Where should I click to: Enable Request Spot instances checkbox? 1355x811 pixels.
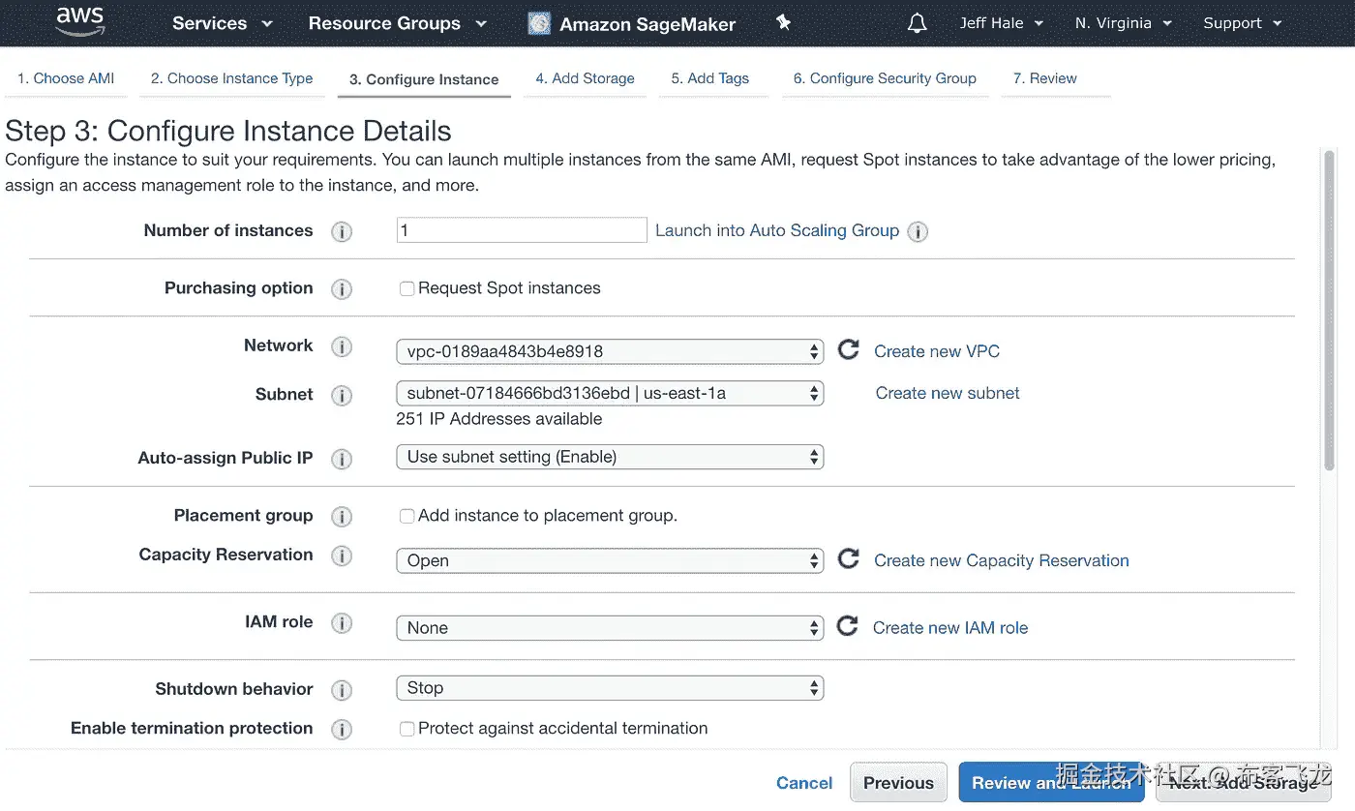click(x=407, y=288)
